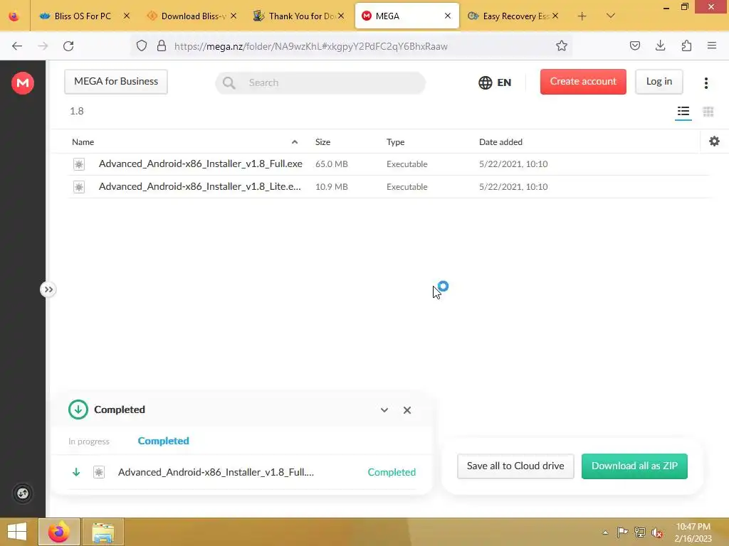Open the three-dot more options menu
The image size is (729, 546).
[x=706, y=83]
